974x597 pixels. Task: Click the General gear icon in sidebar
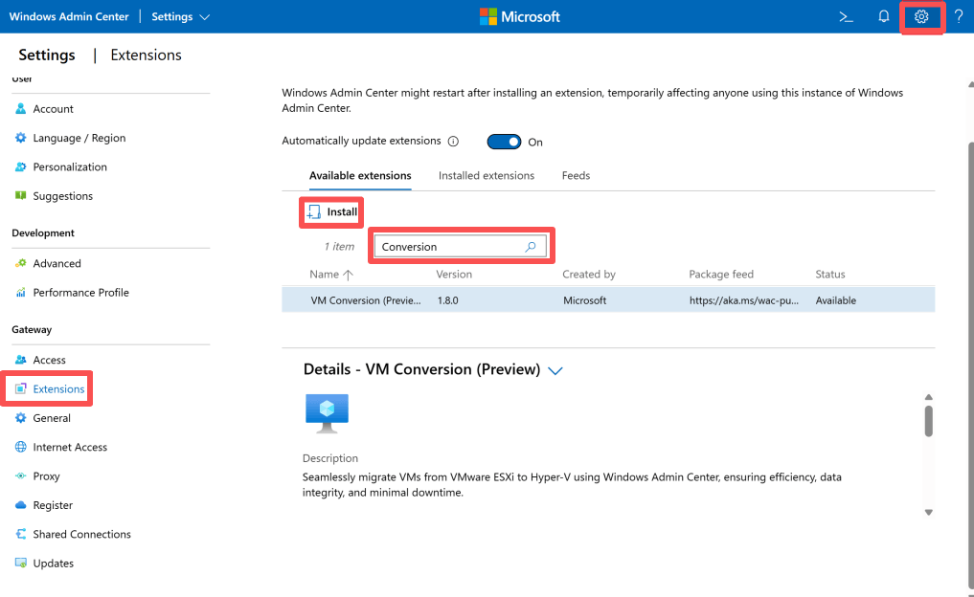tap(20, 418)
